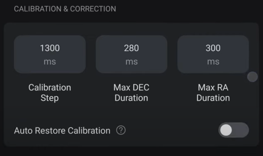Tap the gray circular dot near Max RA
Screen dimensions: 263x156
[252, 77]
